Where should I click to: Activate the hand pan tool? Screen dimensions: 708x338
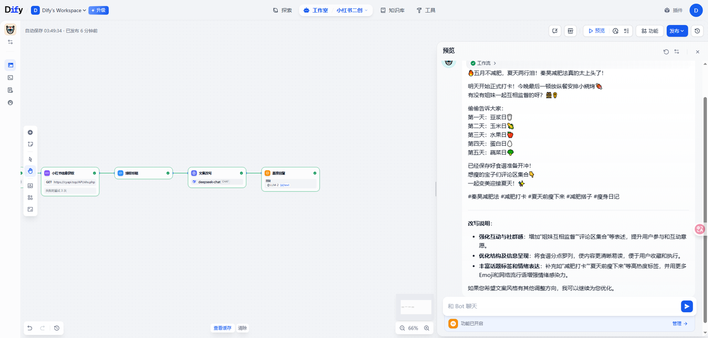(30, 171)
